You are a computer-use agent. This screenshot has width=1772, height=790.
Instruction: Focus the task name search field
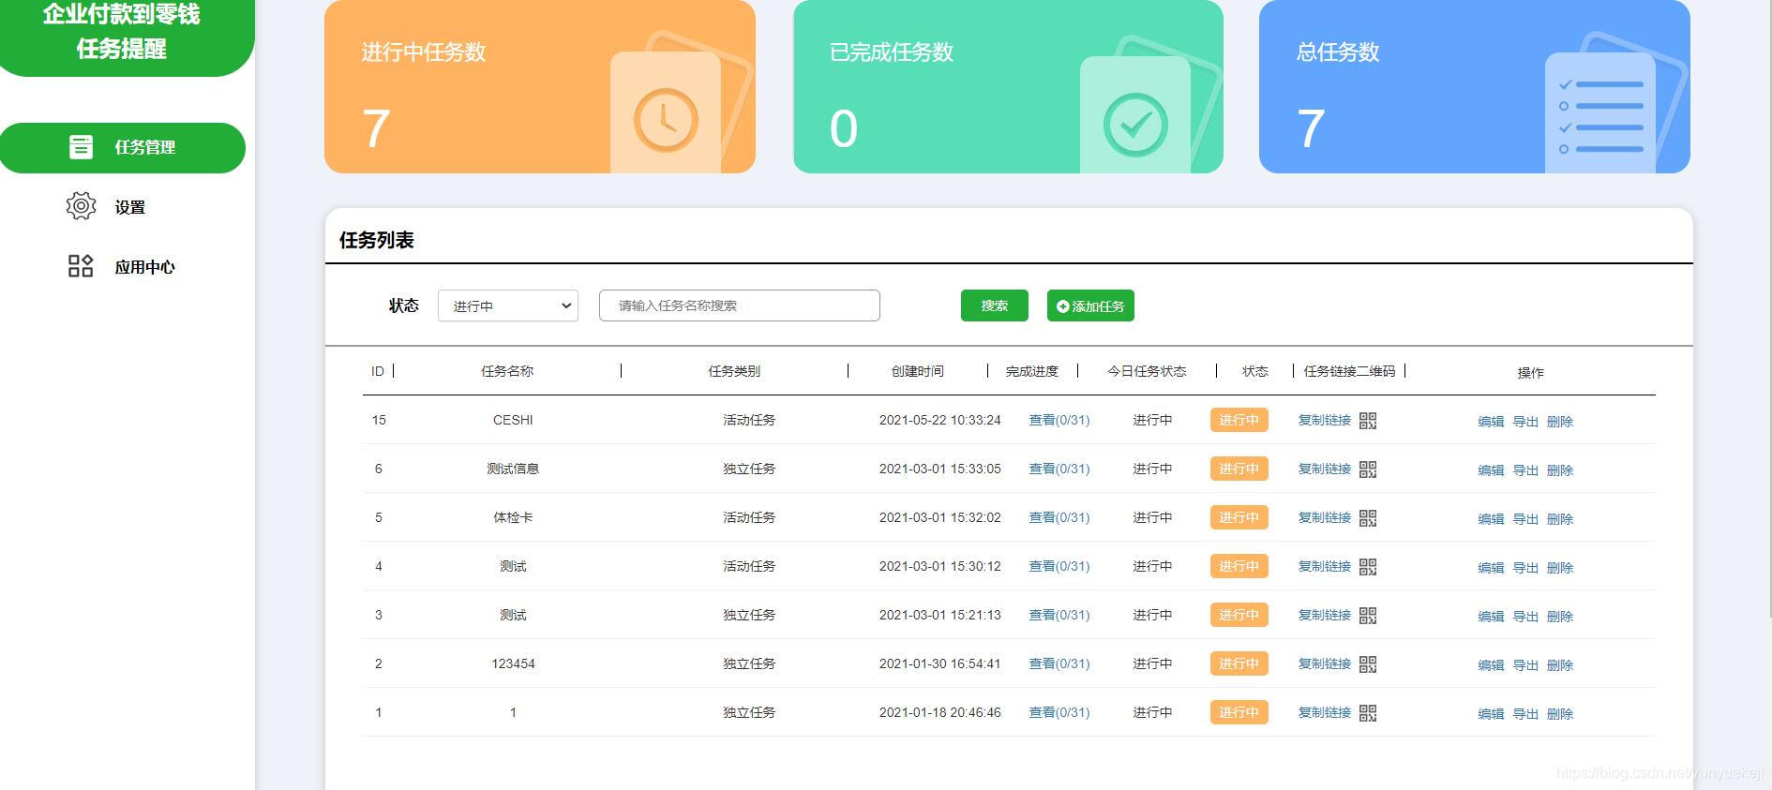[x=740, y=306]
